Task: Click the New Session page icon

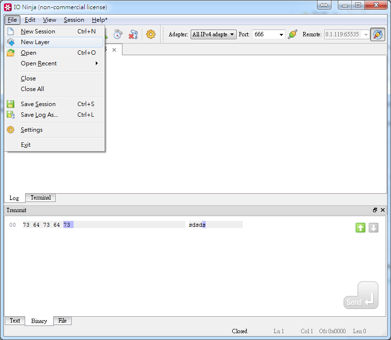Action: point(11,31)
